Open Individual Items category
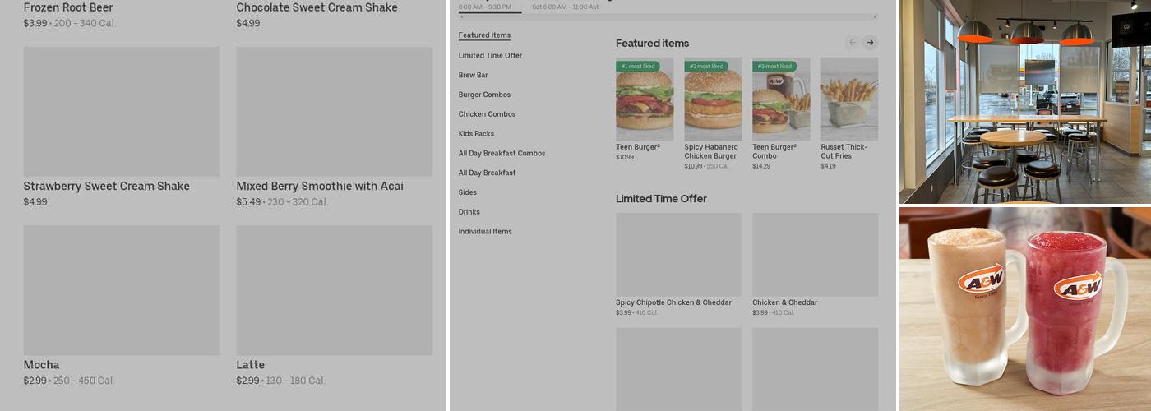 tap(485, 232)
